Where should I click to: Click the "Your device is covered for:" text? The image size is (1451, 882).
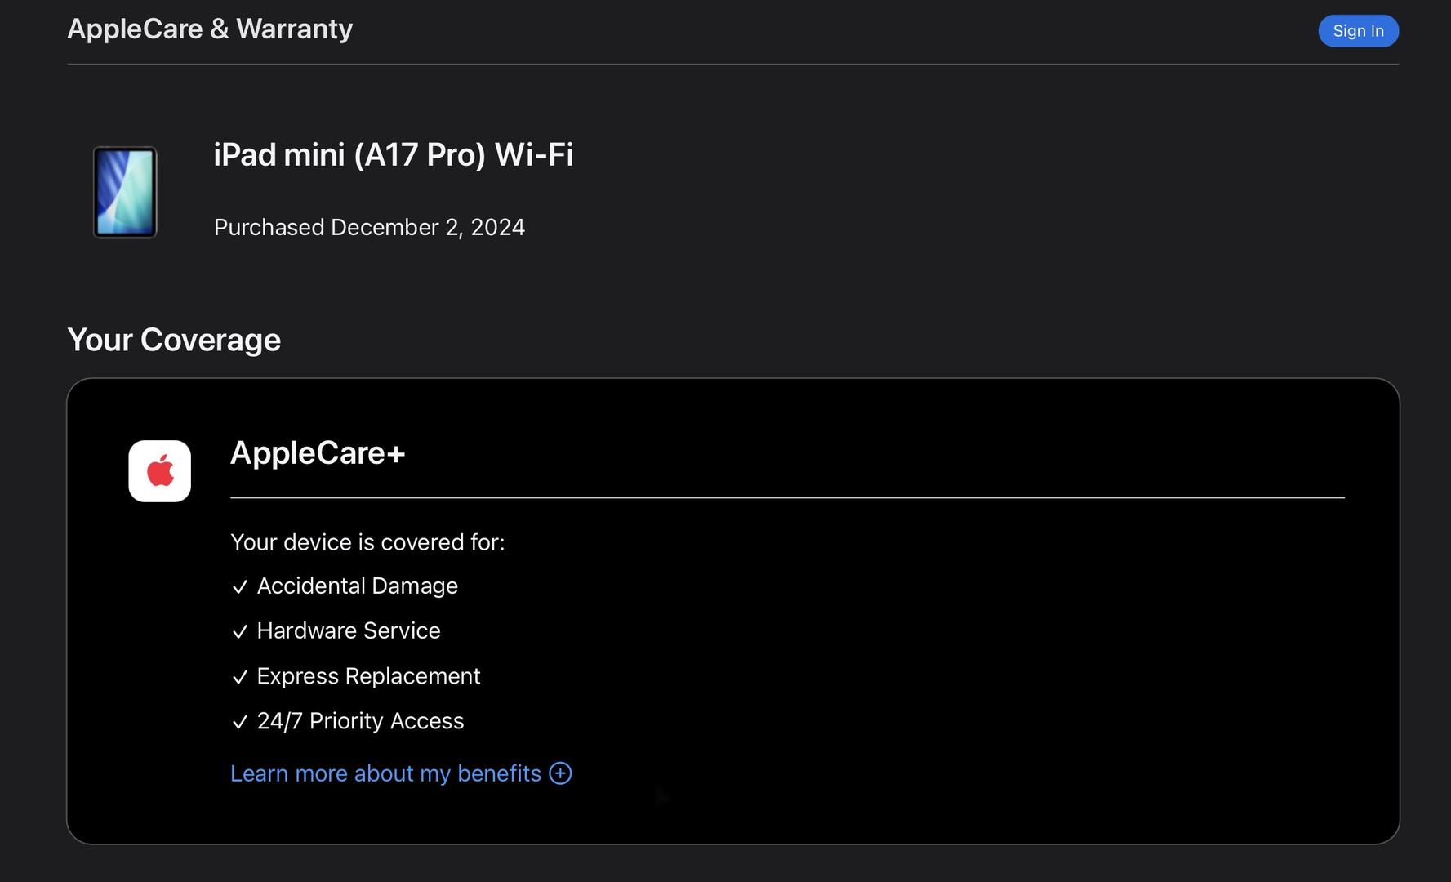(x=367, y=542)
